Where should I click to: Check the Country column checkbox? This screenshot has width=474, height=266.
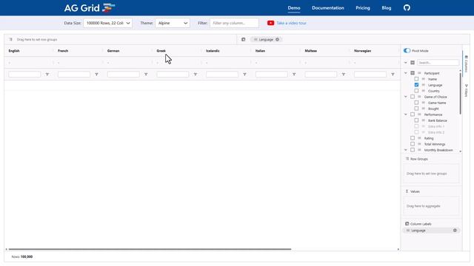click(416, 91)
